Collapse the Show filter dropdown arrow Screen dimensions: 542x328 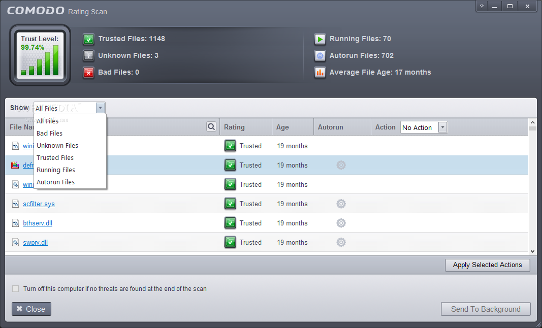click(100, 108)
